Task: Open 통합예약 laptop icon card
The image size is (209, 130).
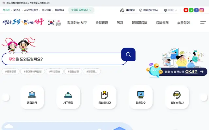Action: tap(32, 97)
